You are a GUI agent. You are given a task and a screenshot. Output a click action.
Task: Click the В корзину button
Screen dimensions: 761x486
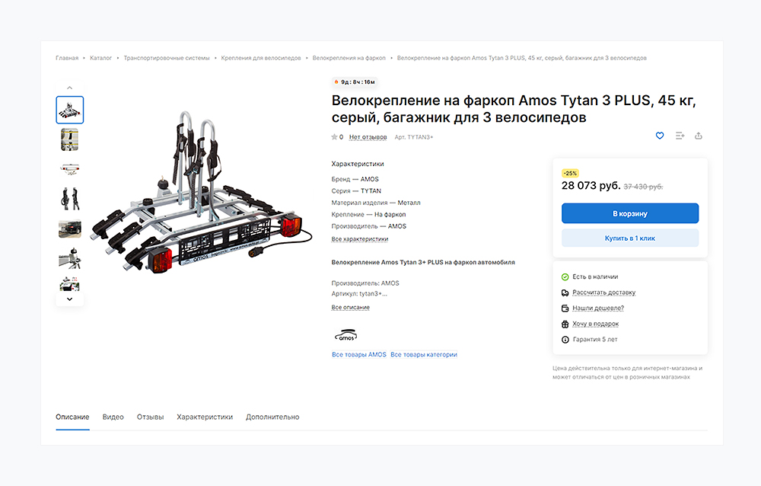630,213
